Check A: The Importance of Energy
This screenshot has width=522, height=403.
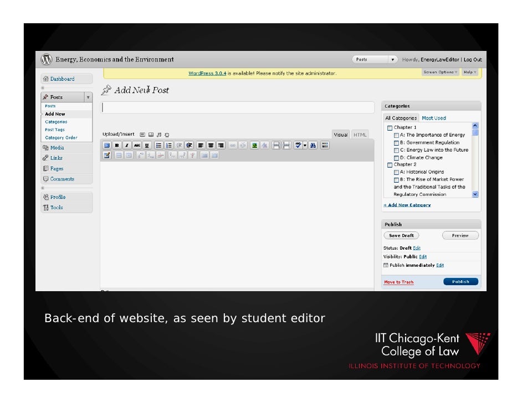click(396, 135)
